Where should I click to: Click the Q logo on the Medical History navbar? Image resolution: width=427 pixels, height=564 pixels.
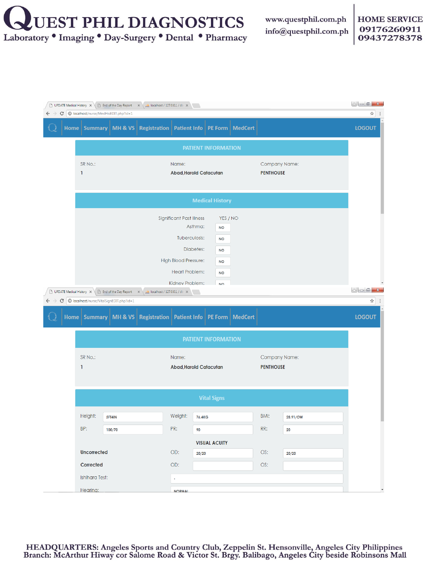point(52,128)
